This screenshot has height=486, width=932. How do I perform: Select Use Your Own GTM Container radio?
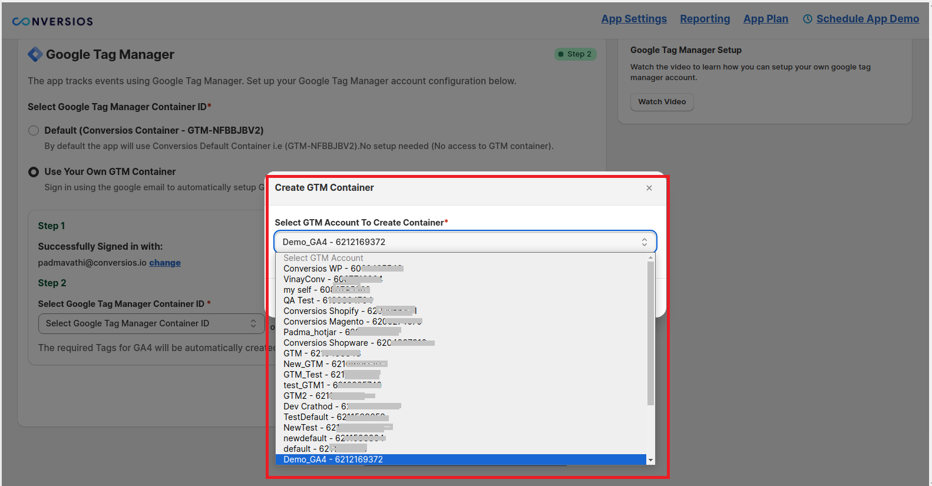tap(34, 172)
